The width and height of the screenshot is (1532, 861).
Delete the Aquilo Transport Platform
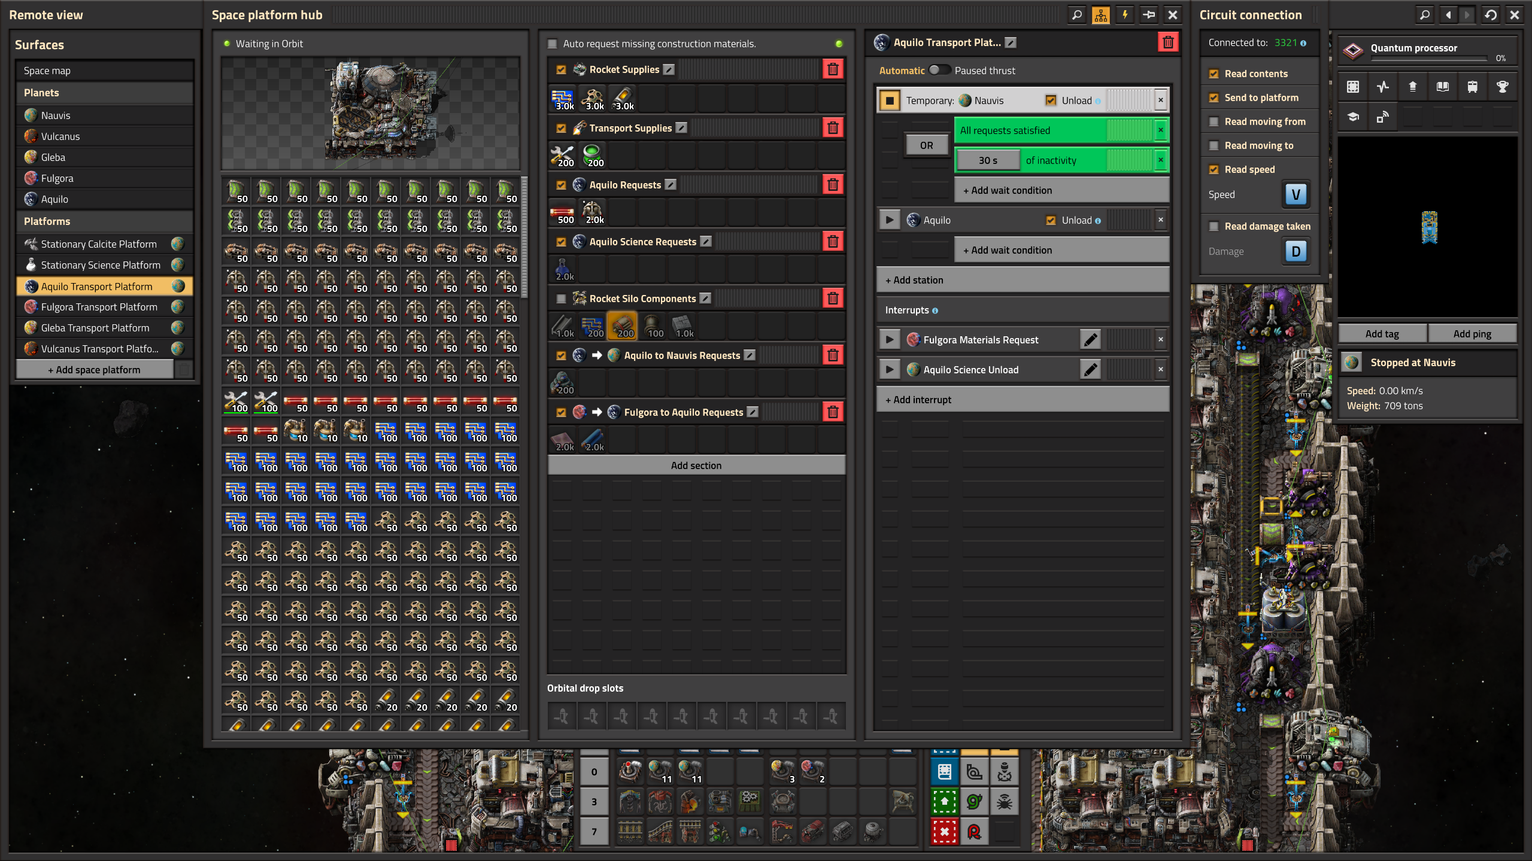click(x=1168, y=42)
